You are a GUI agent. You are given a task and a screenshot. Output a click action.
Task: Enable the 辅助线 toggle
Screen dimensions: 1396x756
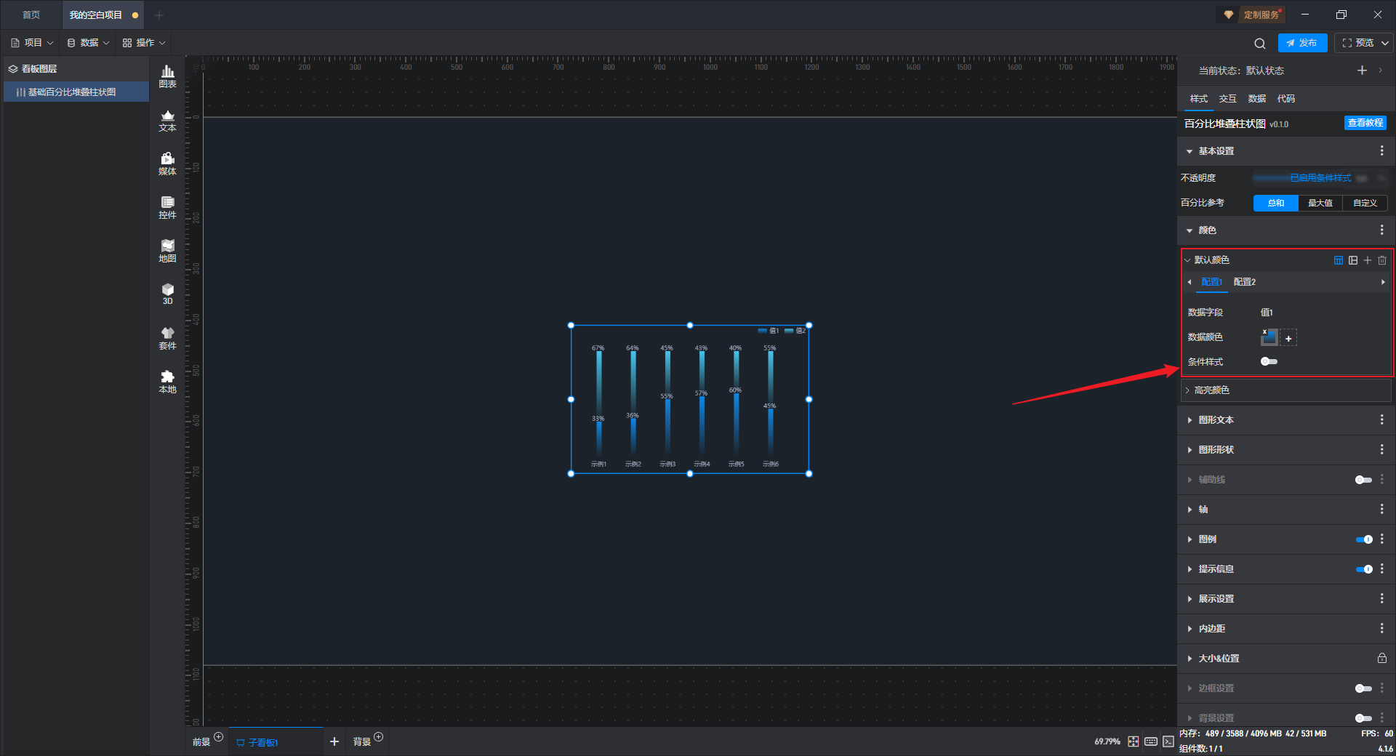coord(1363,480)
